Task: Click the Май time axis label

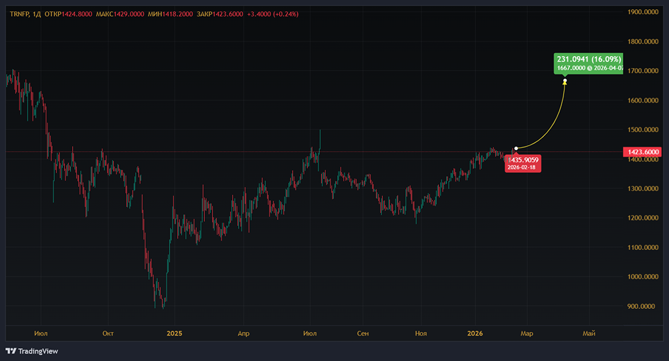Action: [589, 334]
